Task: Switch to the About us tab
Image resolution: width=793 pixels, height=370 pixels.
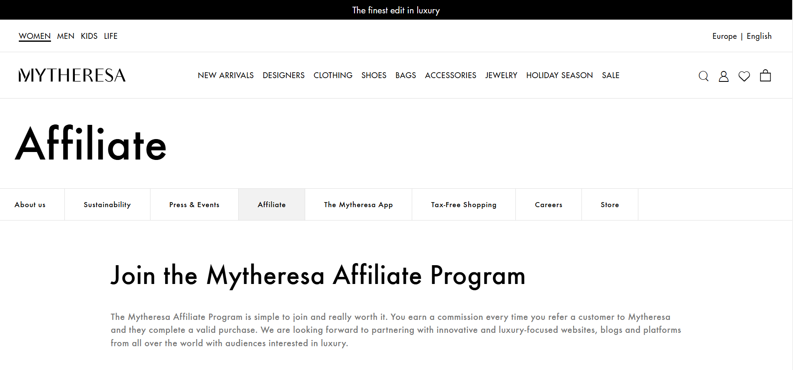Action: [32, 205]
